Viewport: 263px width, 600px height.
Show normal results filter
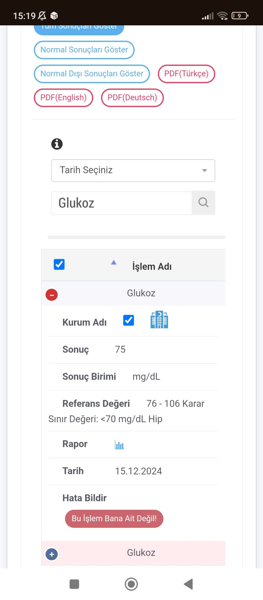(84, 50)
